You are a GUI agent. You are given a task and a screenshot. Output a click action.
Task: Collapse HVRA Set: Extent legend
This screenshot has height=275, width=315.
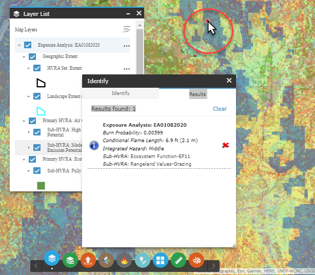tap(29, 69)
